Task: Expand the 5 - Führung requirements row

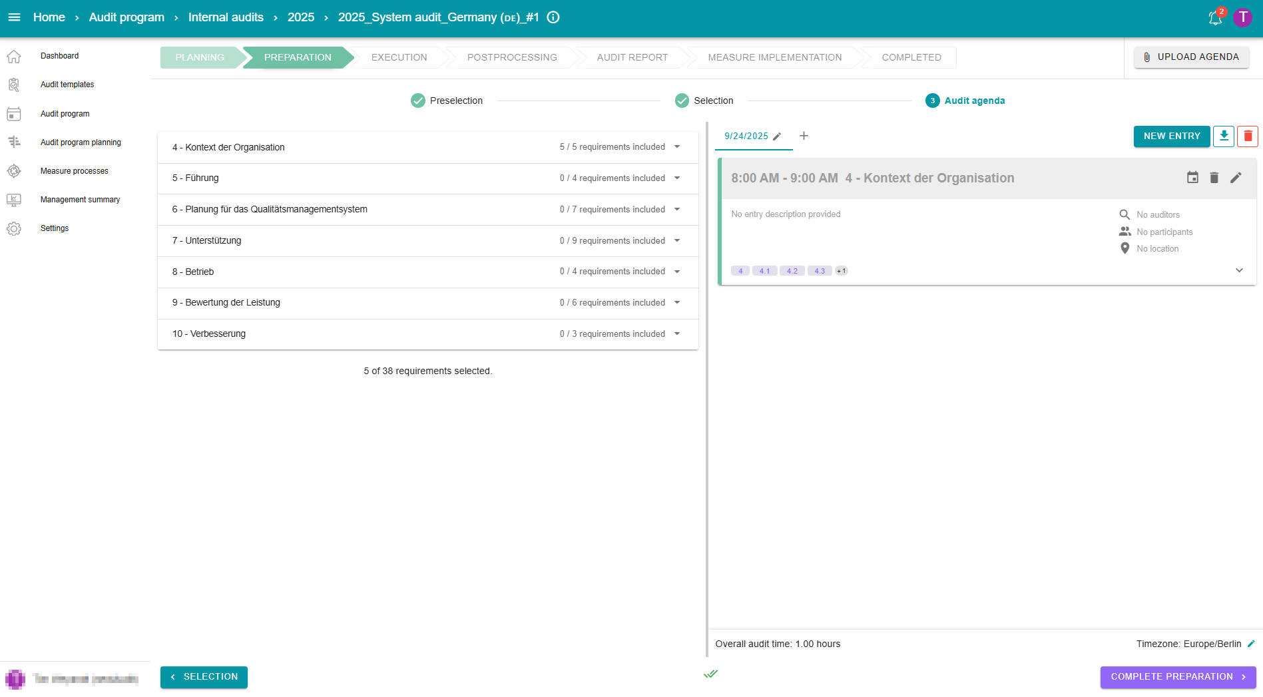Action: click(677, 178)
